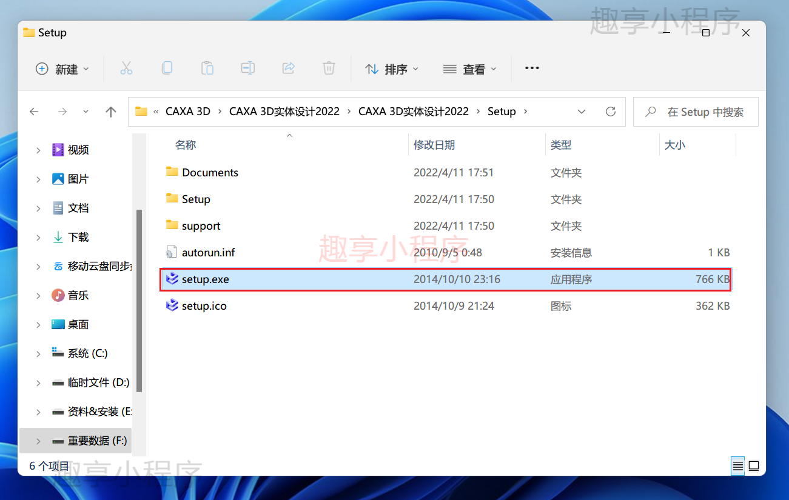Click the setup.exe application icon

click(x=172, y=279)
